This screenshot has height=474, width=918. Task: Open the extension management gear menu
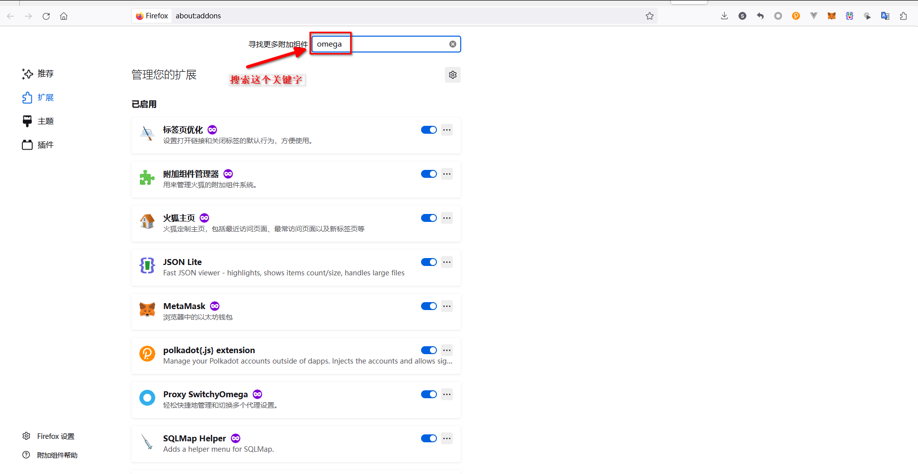click(x=453, y=75)
